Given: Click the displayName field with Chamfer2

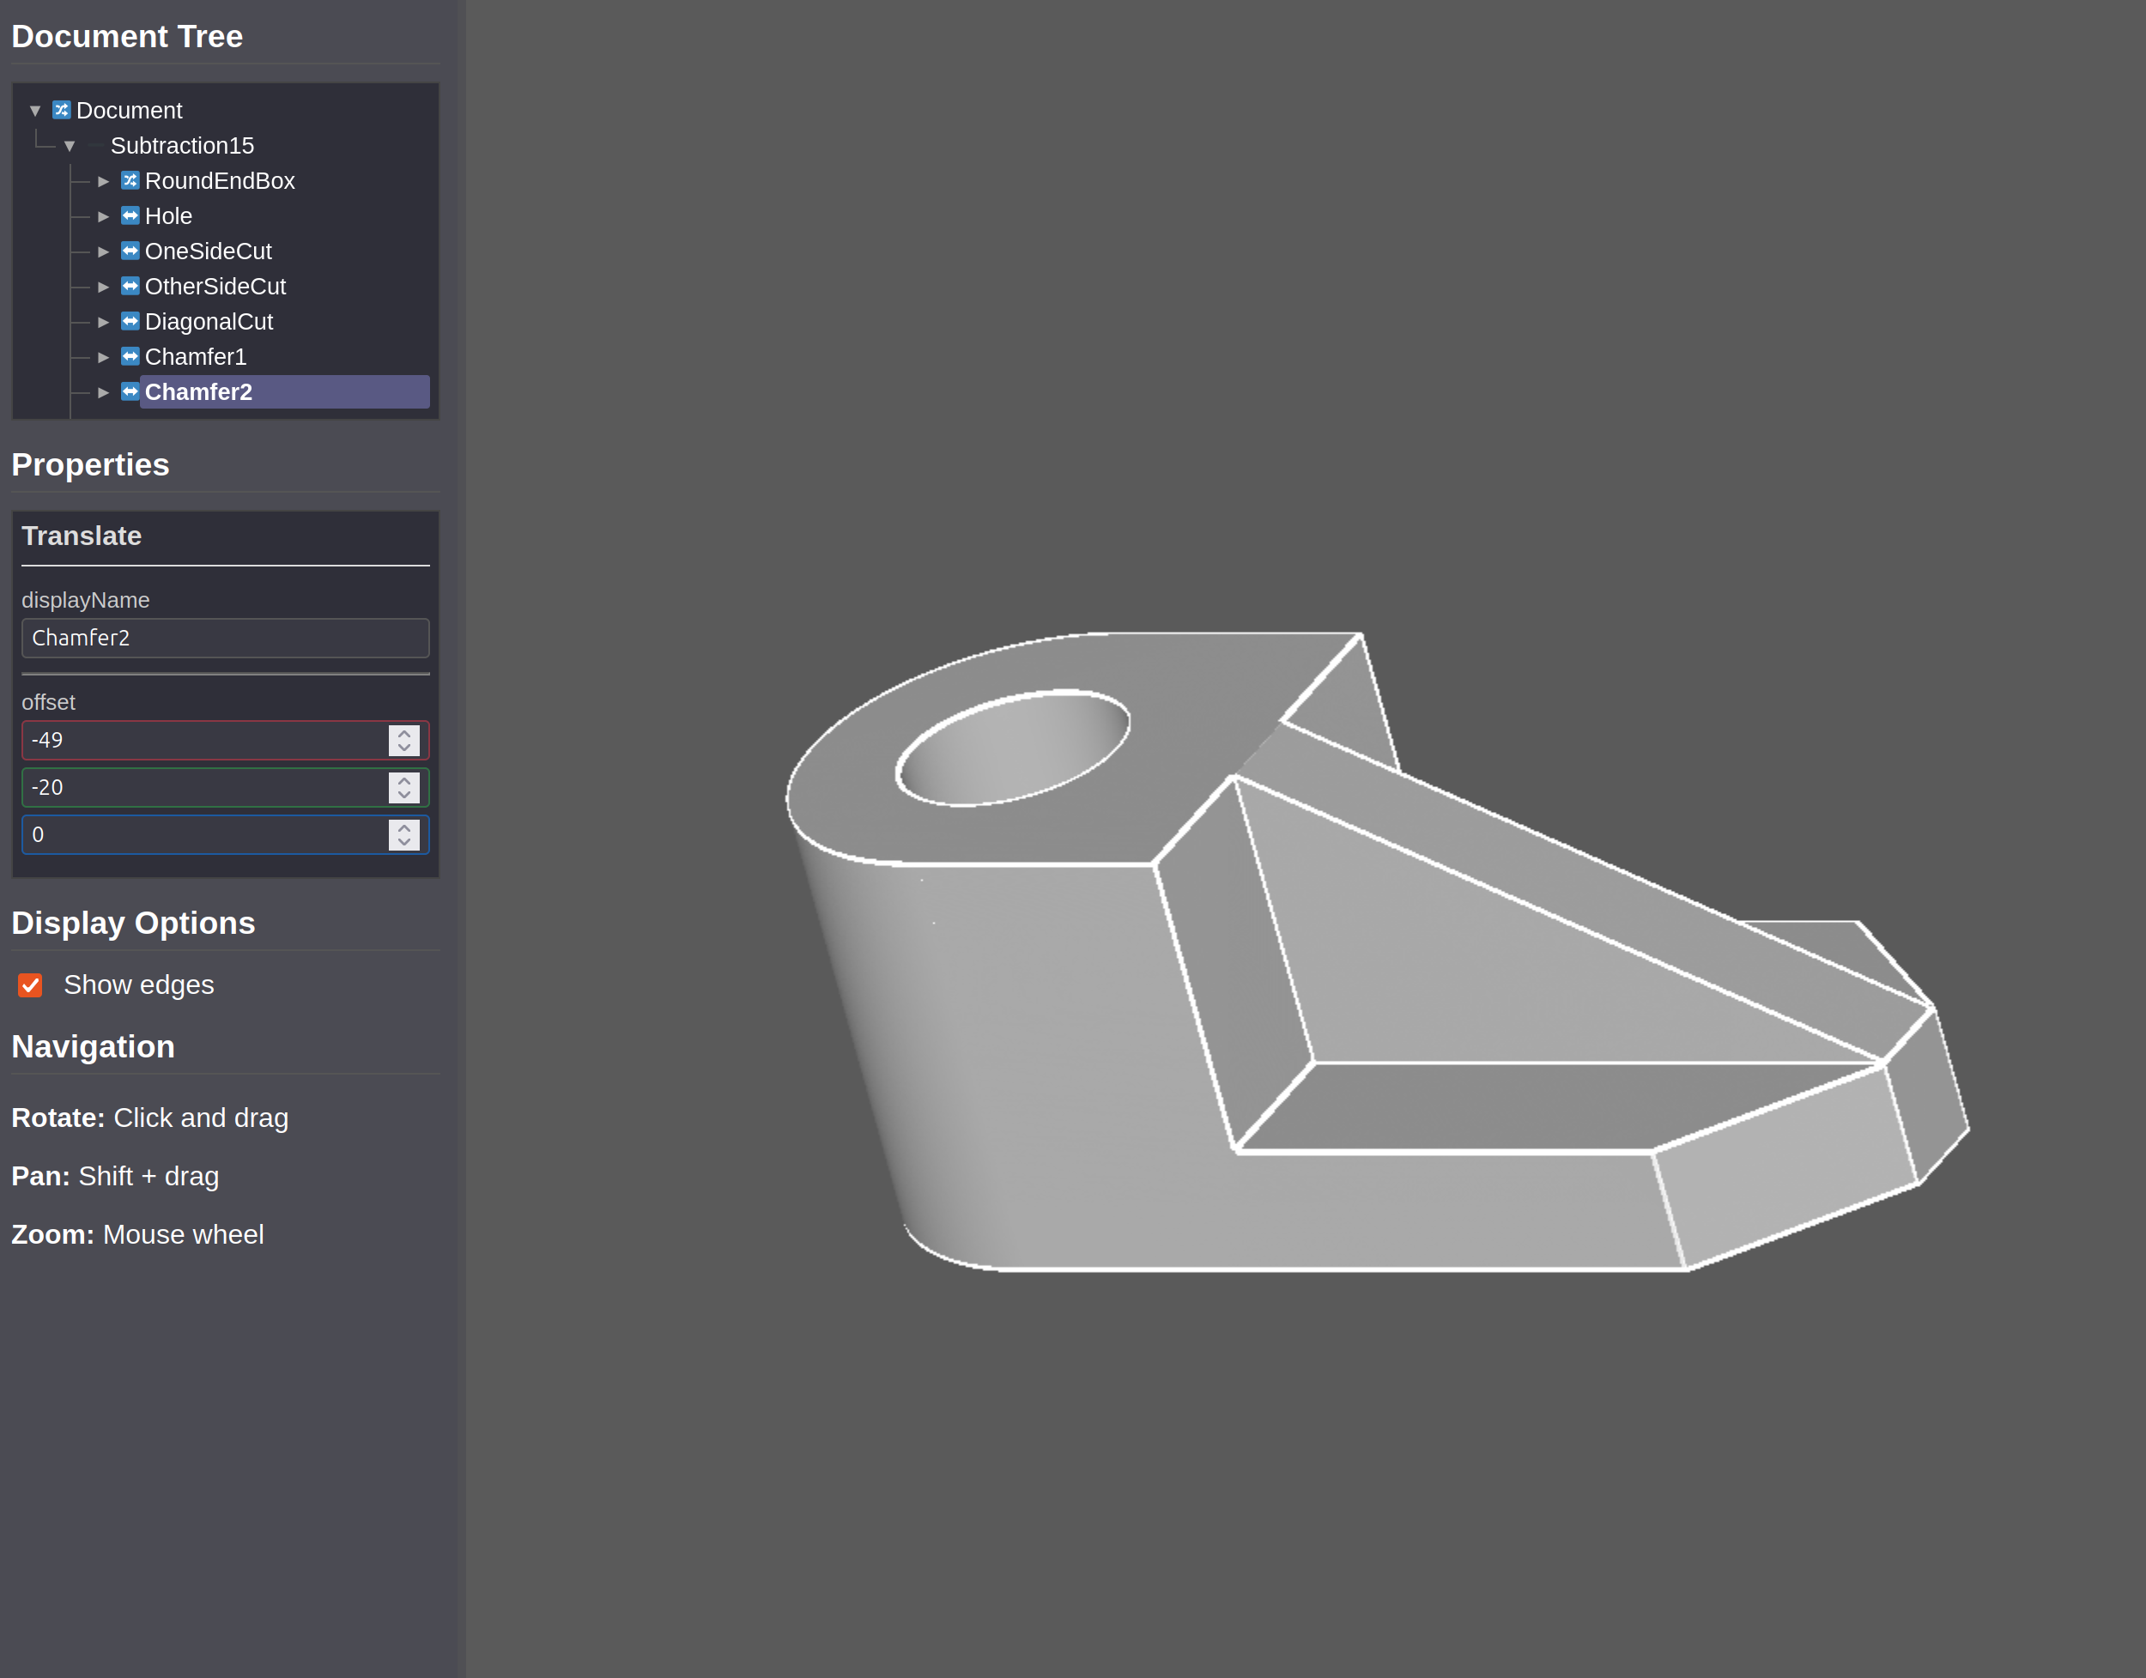Looking at the screenshot, I should (225, 638).
